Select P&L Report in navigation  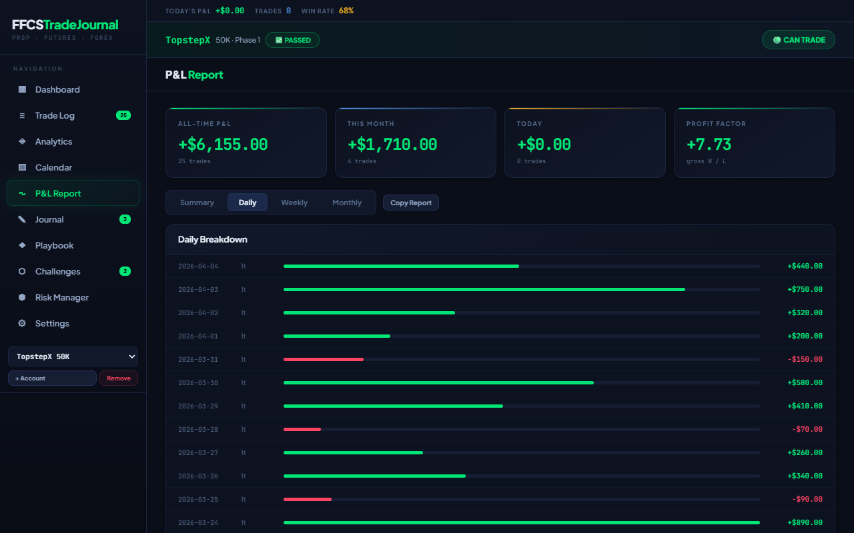tap(73, 193)
